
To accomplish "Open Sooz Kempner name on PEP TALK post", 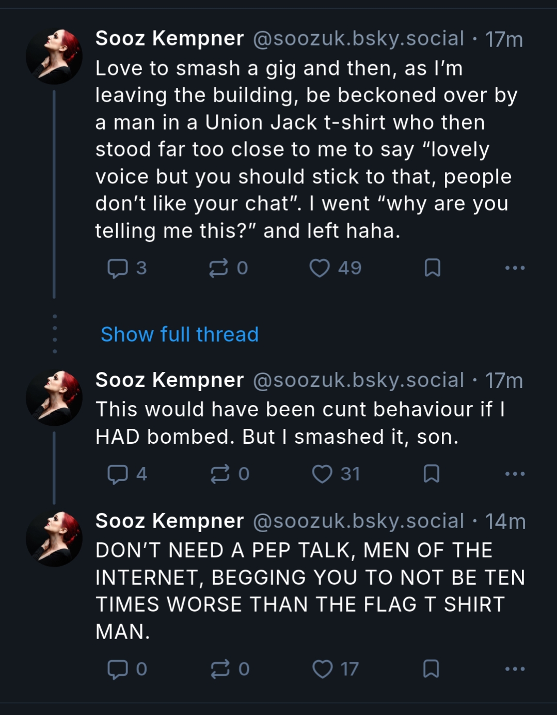I will pyautogui.click(x=169, y=521).
